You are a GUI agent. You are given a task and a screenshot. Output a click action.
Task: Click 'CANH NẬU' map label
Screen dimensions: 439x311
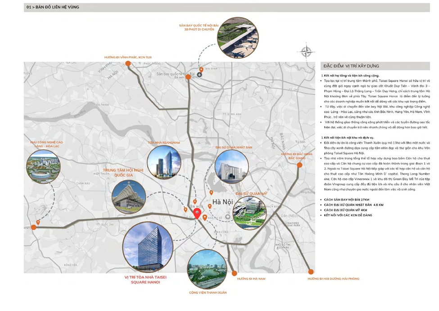coord(83,183)
